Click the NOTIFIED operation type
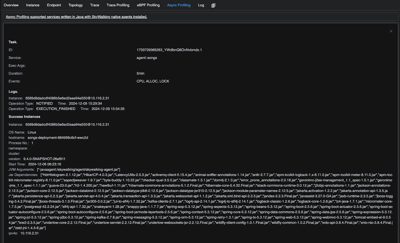The image size is (400, 243). point(44,103)
